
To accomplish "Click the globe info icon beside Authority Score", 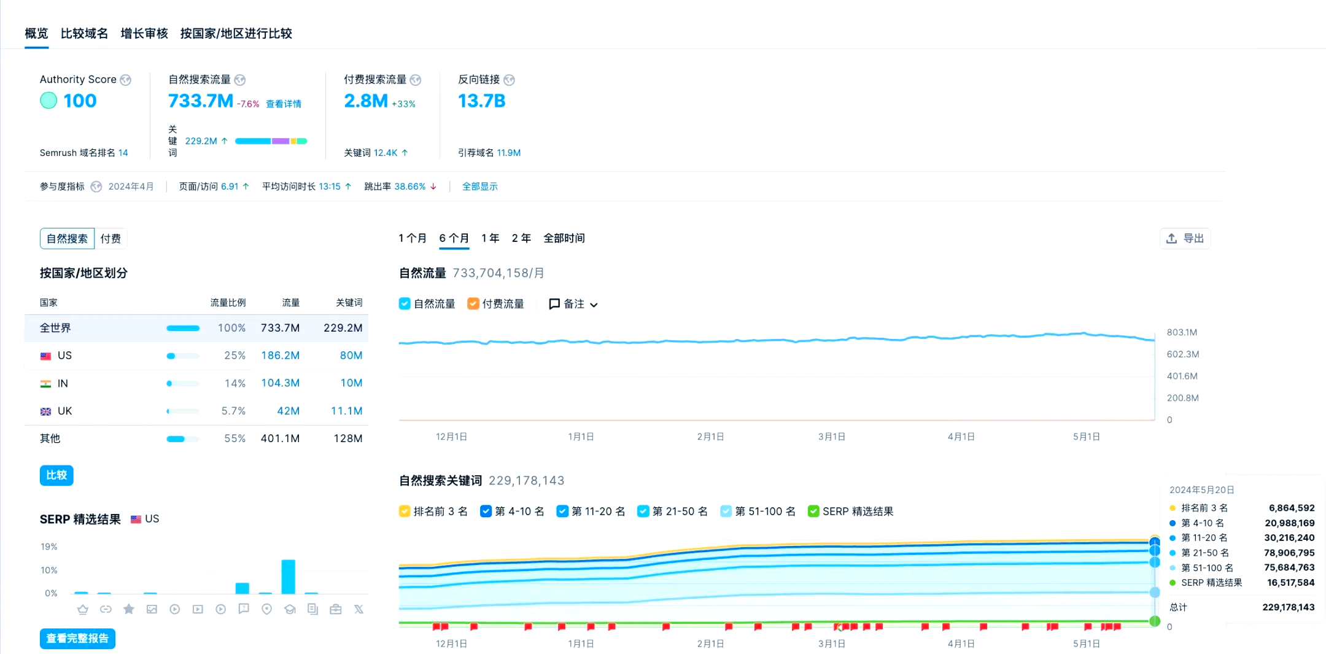I will click(126, 80).
